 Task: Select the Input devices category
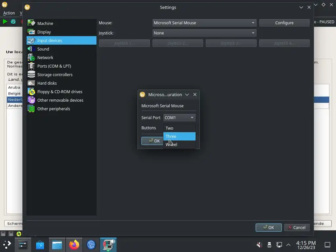(61, 40)
